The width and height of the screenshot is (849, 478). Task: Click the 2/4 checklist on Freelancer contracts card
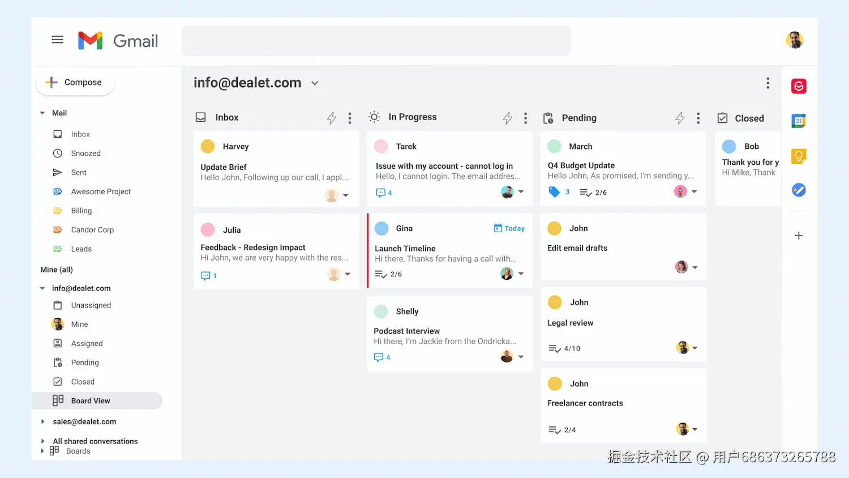coord(561,430)
